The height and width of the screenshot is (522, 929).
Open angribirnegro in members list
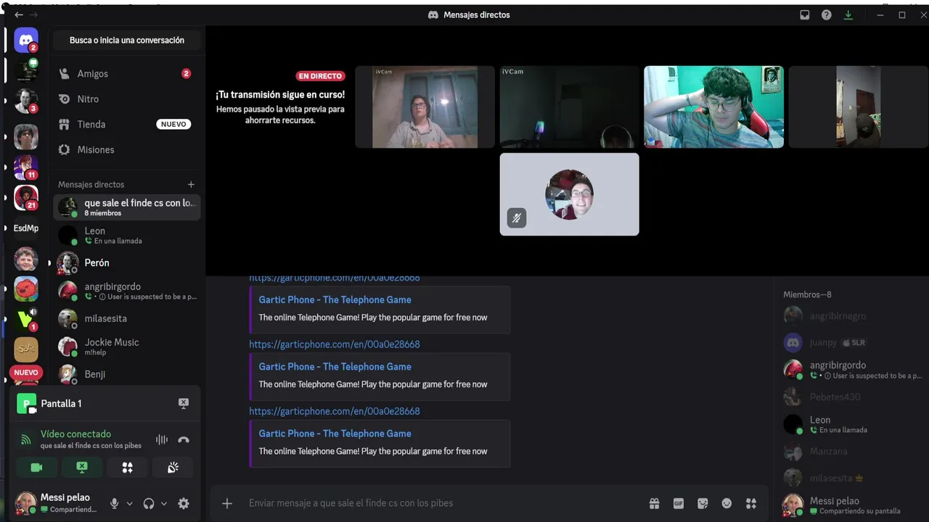pos(851,316)
